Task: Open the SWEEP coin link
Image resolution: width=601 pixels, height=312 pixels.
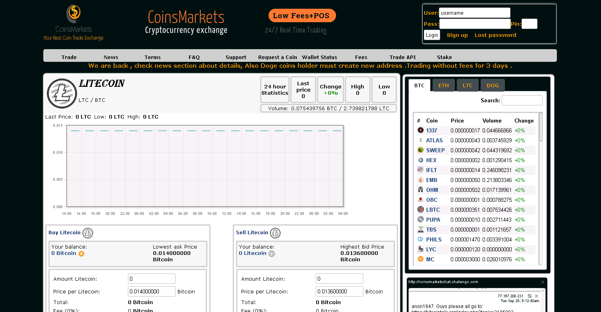Action: pyautogui.click(x=435, y=150)
